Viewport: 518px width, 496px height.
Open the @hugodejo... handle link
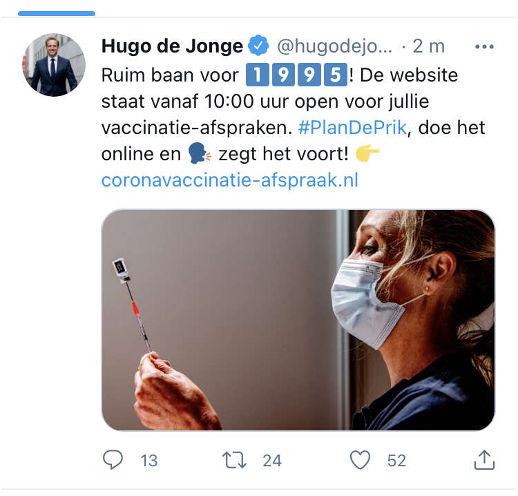click(x=334, y=46)
